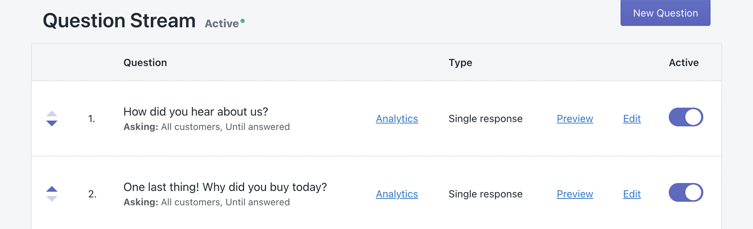Image resolution: width=753 pixels, height=229 pixels.
Task: Disable the 'How did you hear about us?' toggle
Action: [x=686, y=117]
